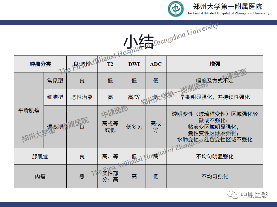The height and width of the screenshot is (207, 277).
Task: Click the 实性部分：高 T2 cell
Action: [x=110, y=176]
